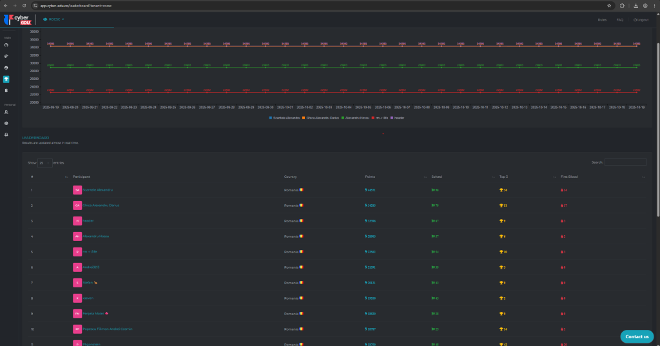Toggle the header series in chart legend
This screenshot has height=346, width=660.
pyautogui.click(x=398, y=117)
